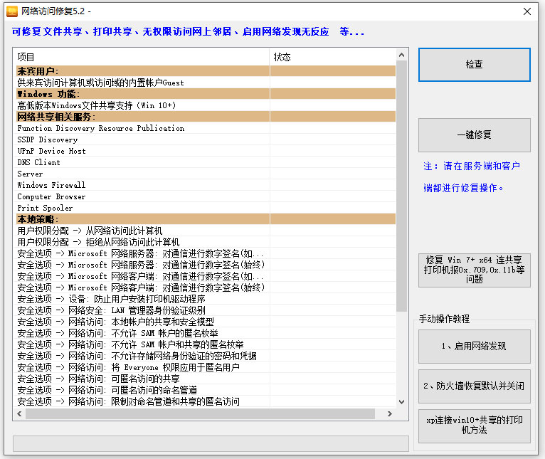Select 网络服务器 对通信进行数字签名(始终) row
The height and width of the screenshot is (459, 545).
point(206,265)
